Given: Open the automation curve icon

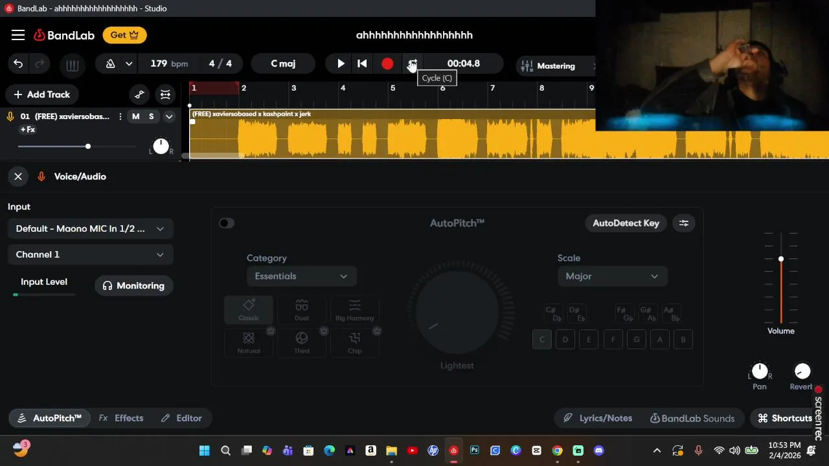Looking at the screenshot, I should click(x=139, y=94).
